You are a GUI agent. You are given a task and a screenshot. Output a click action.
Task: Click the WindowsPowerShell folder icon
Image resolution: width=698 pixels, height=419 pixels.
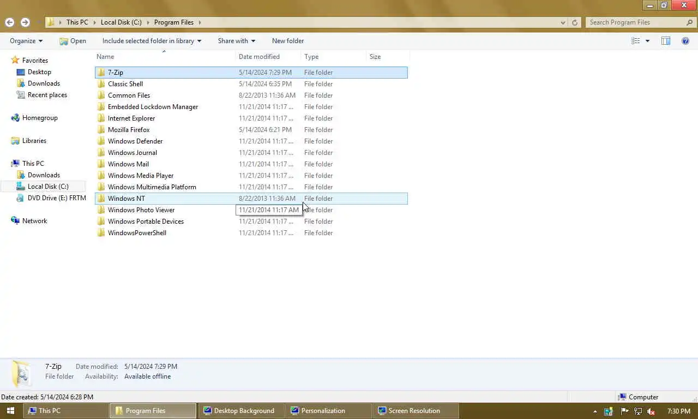click(101, 233)
